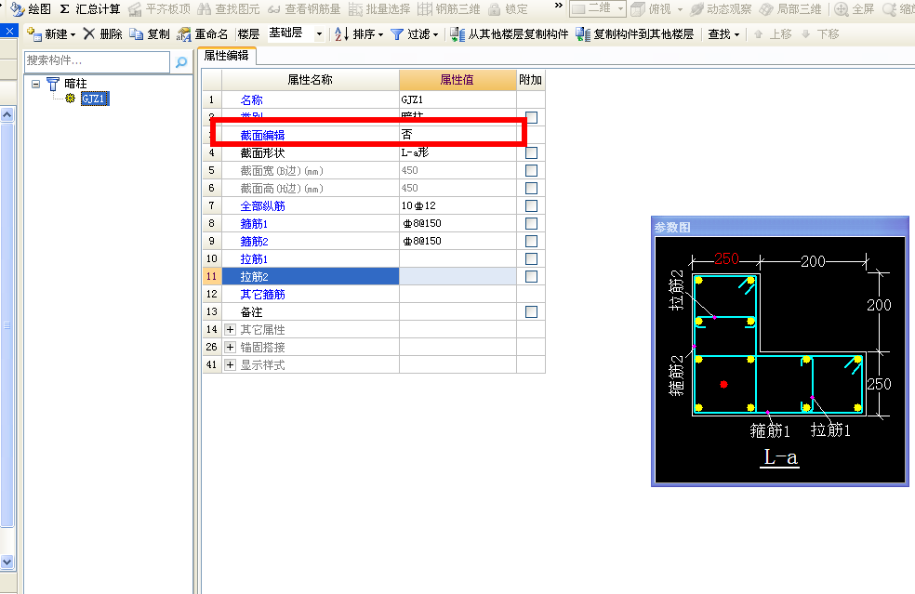The image size is (915, 594).
Task: Click 复制构件到其他楼层
Action: click(635, 33)
